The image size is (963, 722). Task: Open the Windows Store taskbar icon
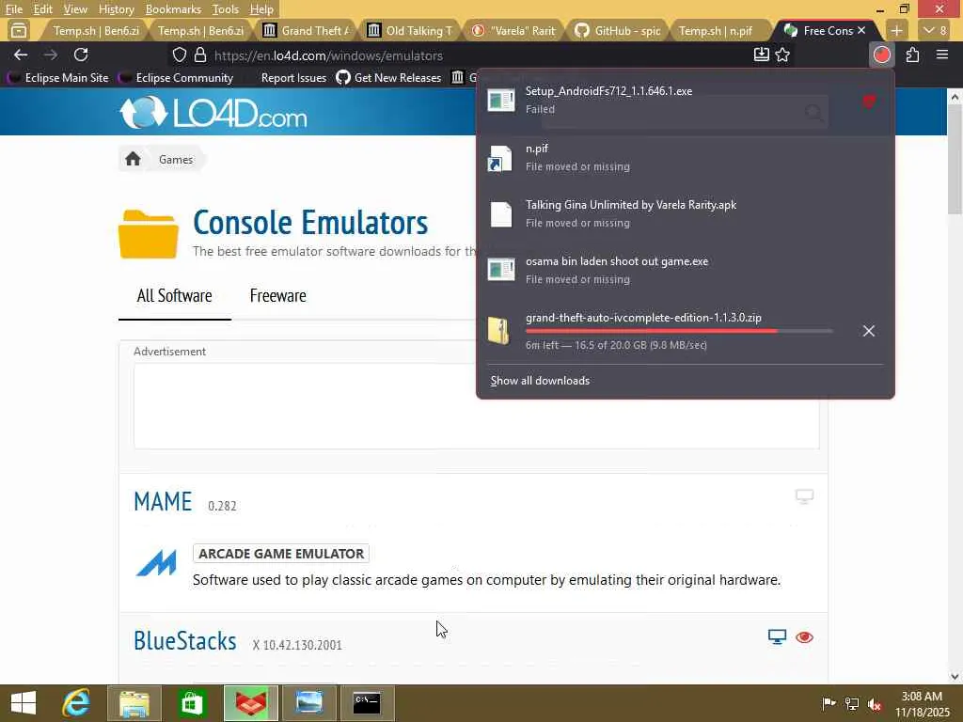tap(192, 703)
